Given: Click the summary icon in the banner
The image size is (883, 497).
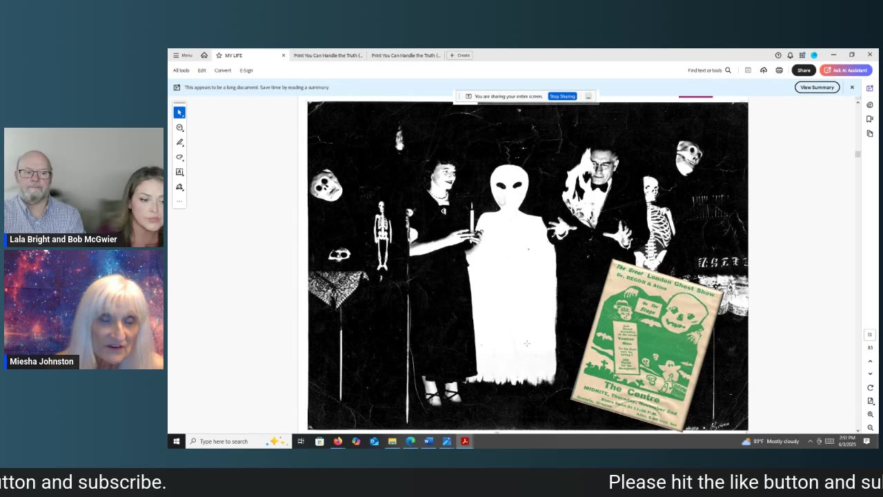Looking at the screenshot, I should (x=177, y=88).
